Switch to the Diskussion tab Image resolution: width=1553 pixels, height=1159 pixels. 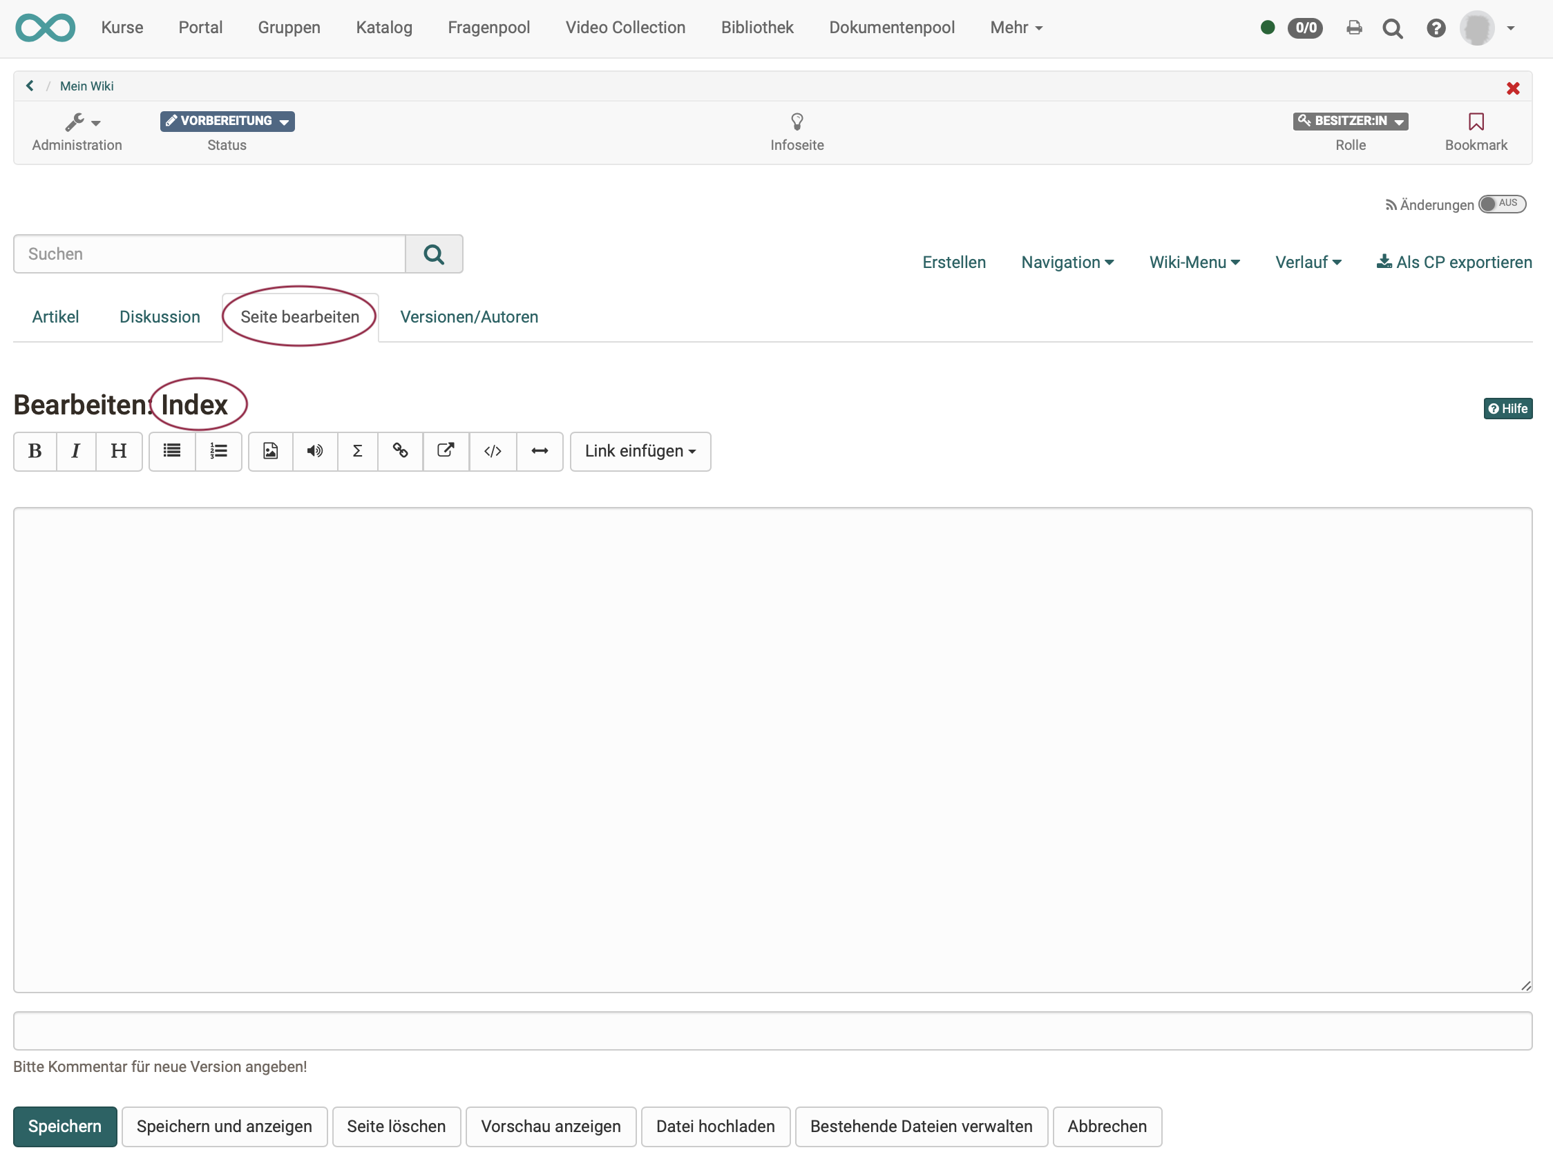(160, 316)
